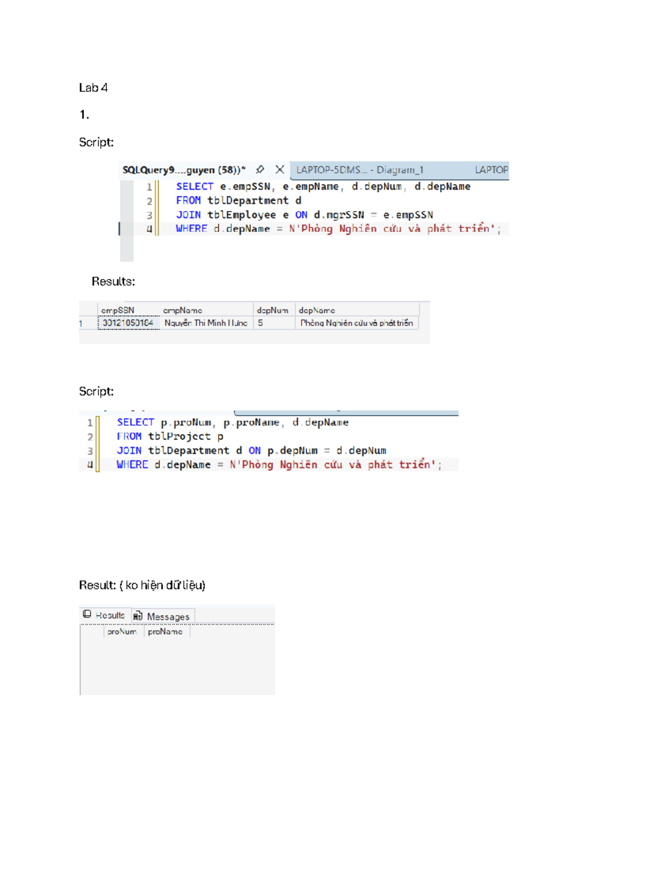The width and height of the screenshot is (672, 870).
Task: Click line 'SELECT p.proNum' in second script
Action: tap(232, 422)
